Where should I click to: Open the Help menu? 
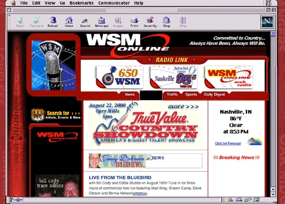pos(139,3)
